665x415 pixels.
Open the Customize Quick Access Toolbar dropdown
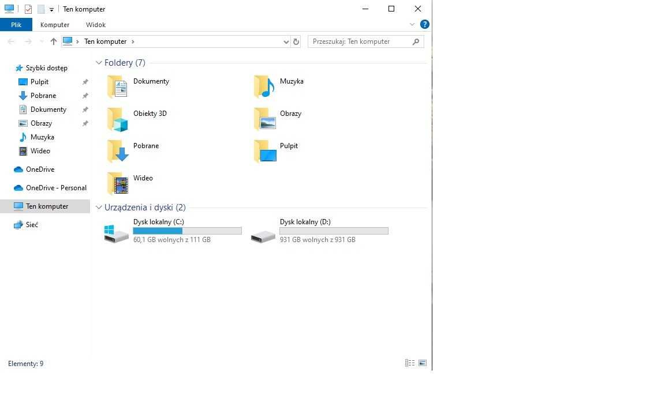click(x=51, y=9)
